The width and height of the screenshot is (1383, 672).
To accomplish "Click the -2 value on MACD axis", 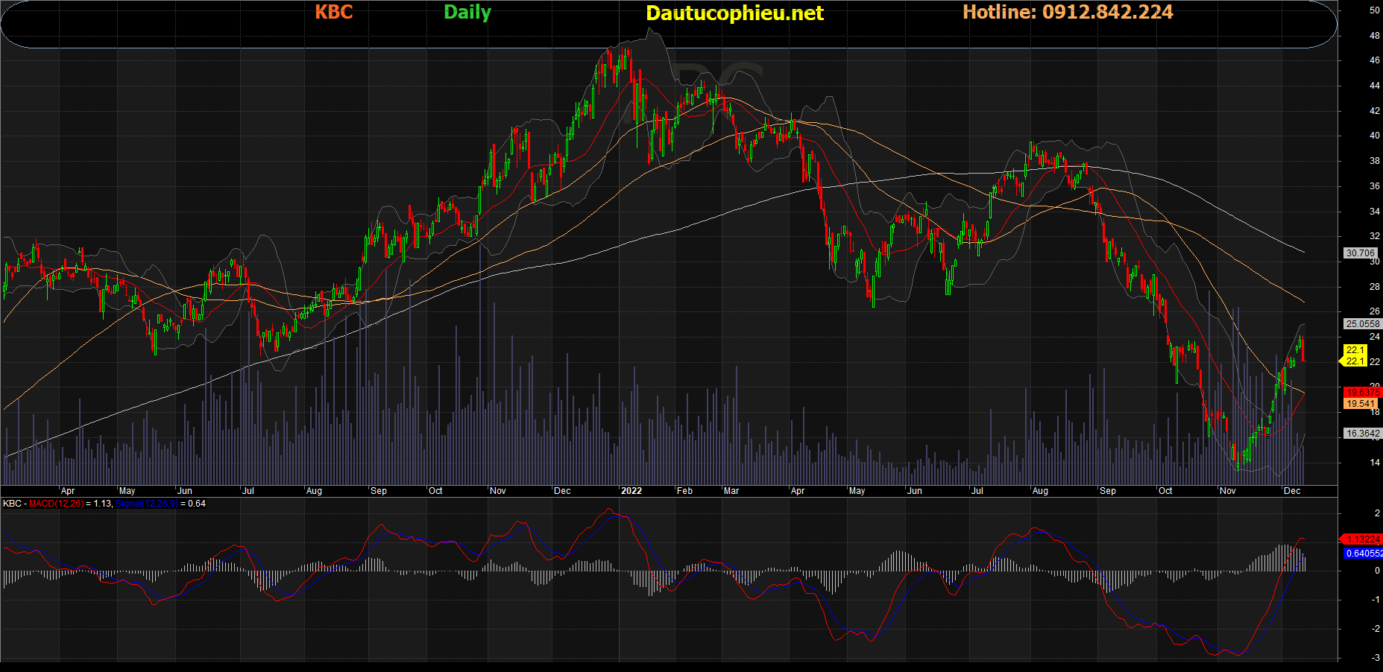I will pyautogui.click(x=1376, y=629).
